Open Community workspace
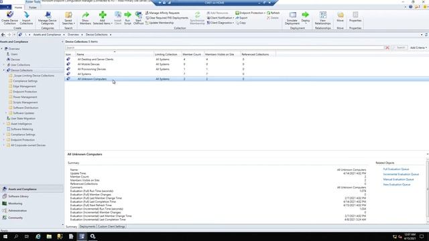Screen dimensions: 429x241 click(15, 218)
